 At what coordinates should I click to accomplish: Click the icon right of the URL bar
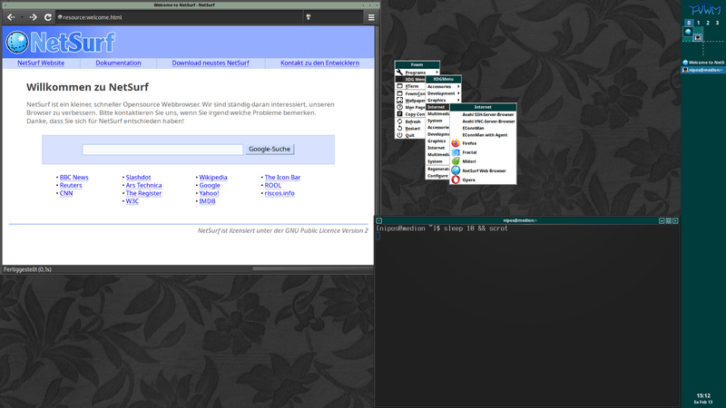pyautogui.click(x=309, y=17)
